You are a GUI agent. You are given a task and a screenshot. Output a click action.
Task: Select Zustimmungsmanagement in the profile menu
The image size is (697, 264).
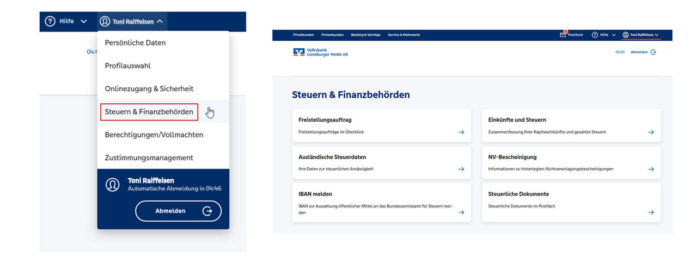pyautogui.click(x=163, y=158)
